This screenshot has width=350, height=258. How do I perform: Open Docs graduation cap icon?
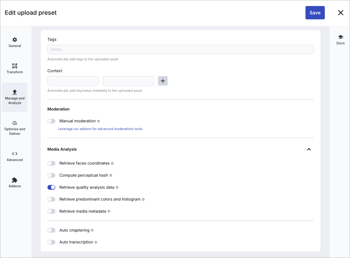340,37
